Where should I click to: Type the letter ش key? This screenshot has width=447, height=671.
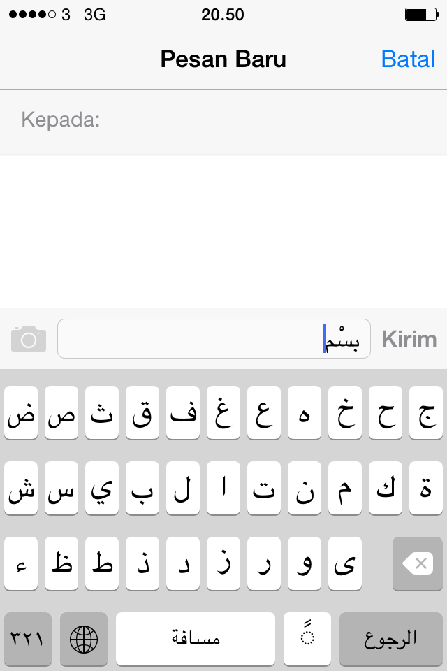coord(21,489)
